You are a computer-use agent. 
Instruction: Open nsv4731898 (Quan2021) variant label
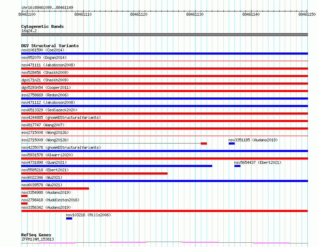point(44,162)
